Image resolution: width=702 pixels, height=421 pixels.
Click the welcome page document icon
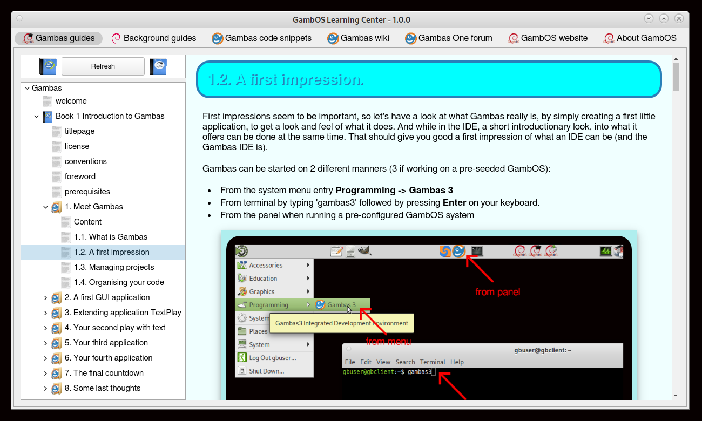point(48,101)
